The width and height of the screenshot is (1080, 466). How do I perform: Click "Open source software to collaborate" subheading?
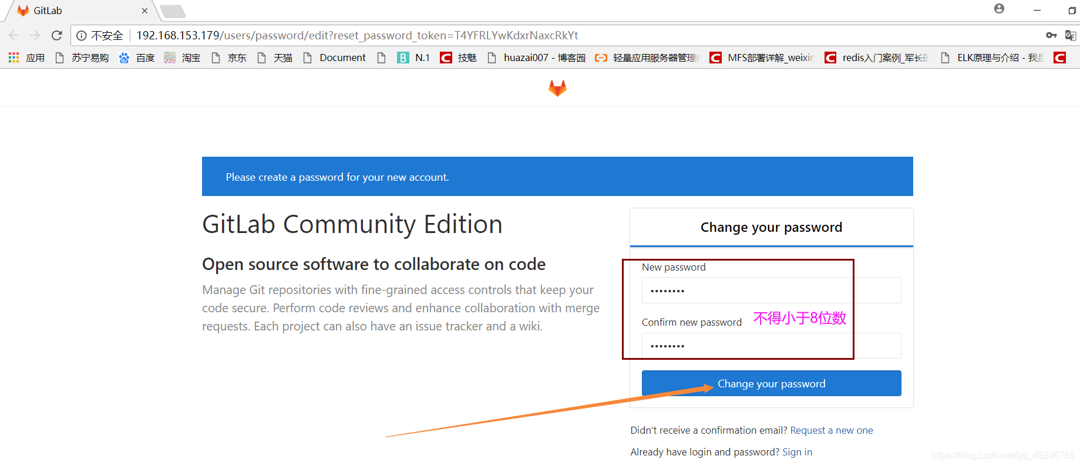(x=374, y=264)
